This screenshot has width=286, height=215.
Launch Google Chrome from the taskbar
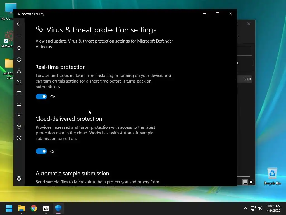coord(34,208)
